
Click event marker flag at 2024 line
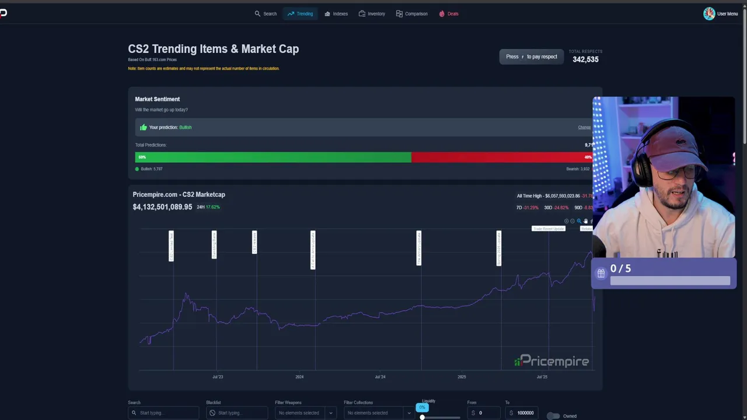coord(313,250)
